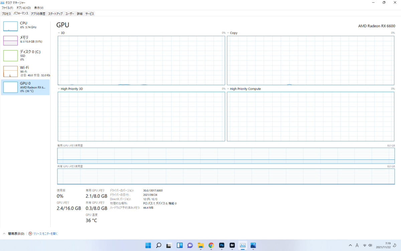Click the Copy engine utilization graph

311,60
